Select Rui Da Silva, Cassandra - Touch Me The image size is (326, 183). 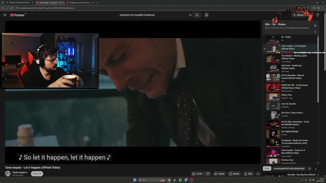pyautogui.click(x=290, y=124)
